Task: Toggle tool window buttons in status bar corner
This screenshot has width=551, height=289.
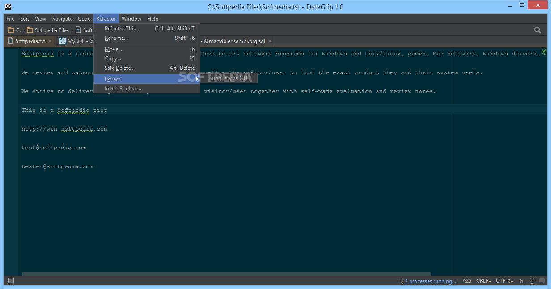Action: click(x=11, y=281)
